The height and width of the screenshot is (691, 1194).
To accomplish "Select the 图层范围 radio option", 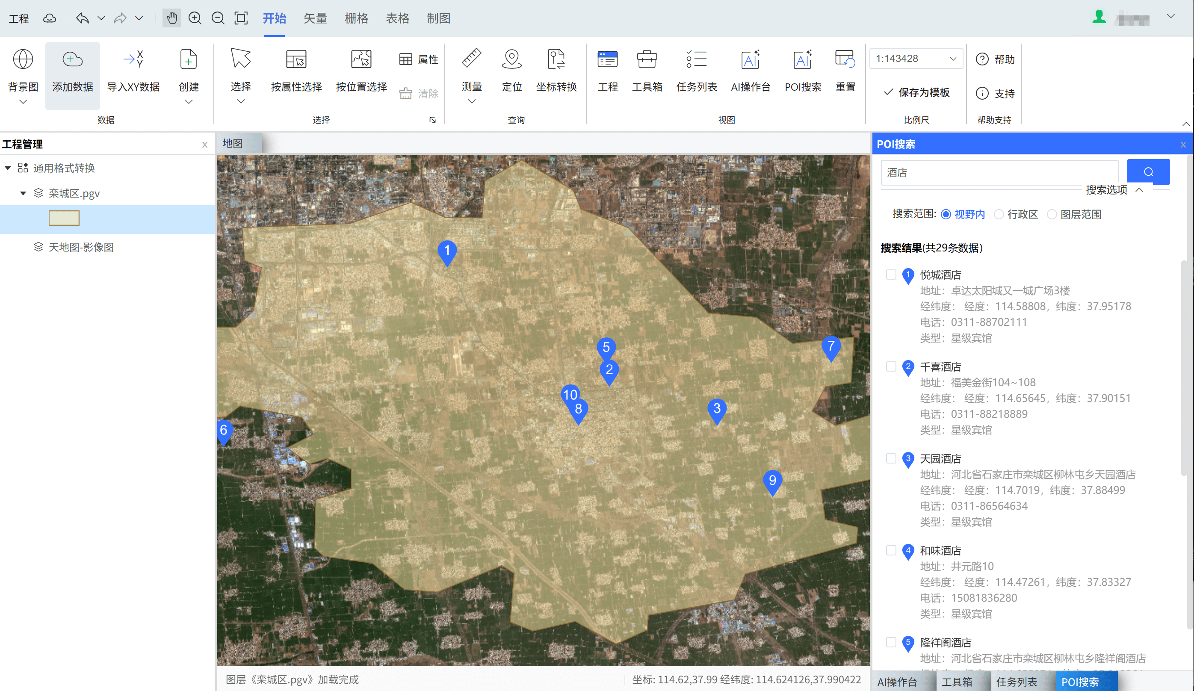I will click(x=1052, y=215).
